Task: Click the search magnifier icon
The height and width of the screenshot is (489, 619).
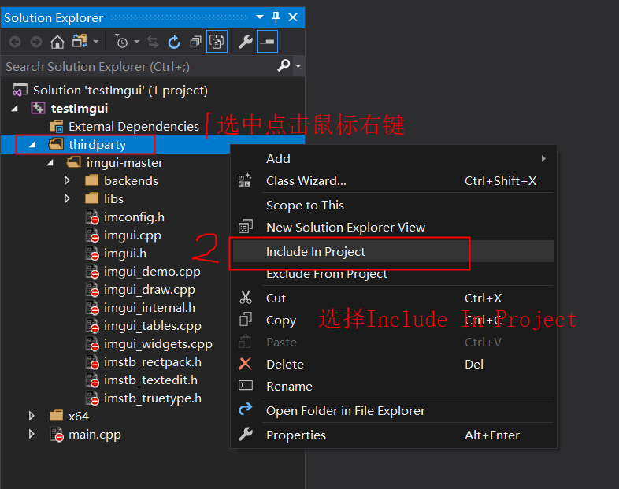Action: pos(284,65)
